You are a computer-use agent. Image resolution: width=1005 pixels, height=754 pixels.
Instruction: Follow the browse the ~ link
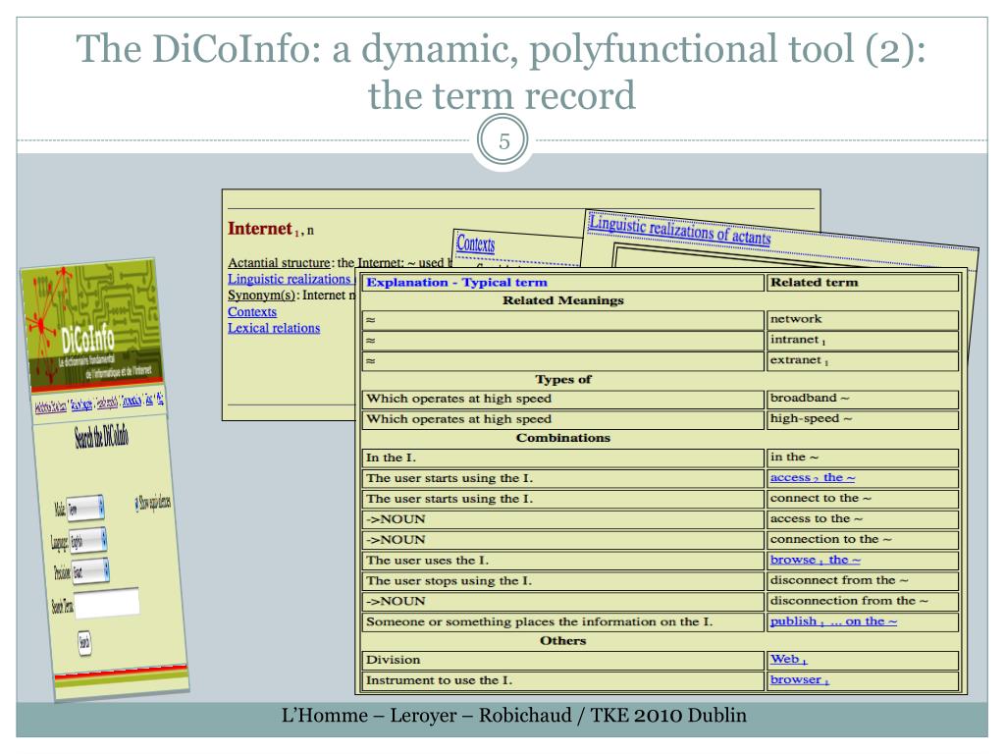pos(815,560)
